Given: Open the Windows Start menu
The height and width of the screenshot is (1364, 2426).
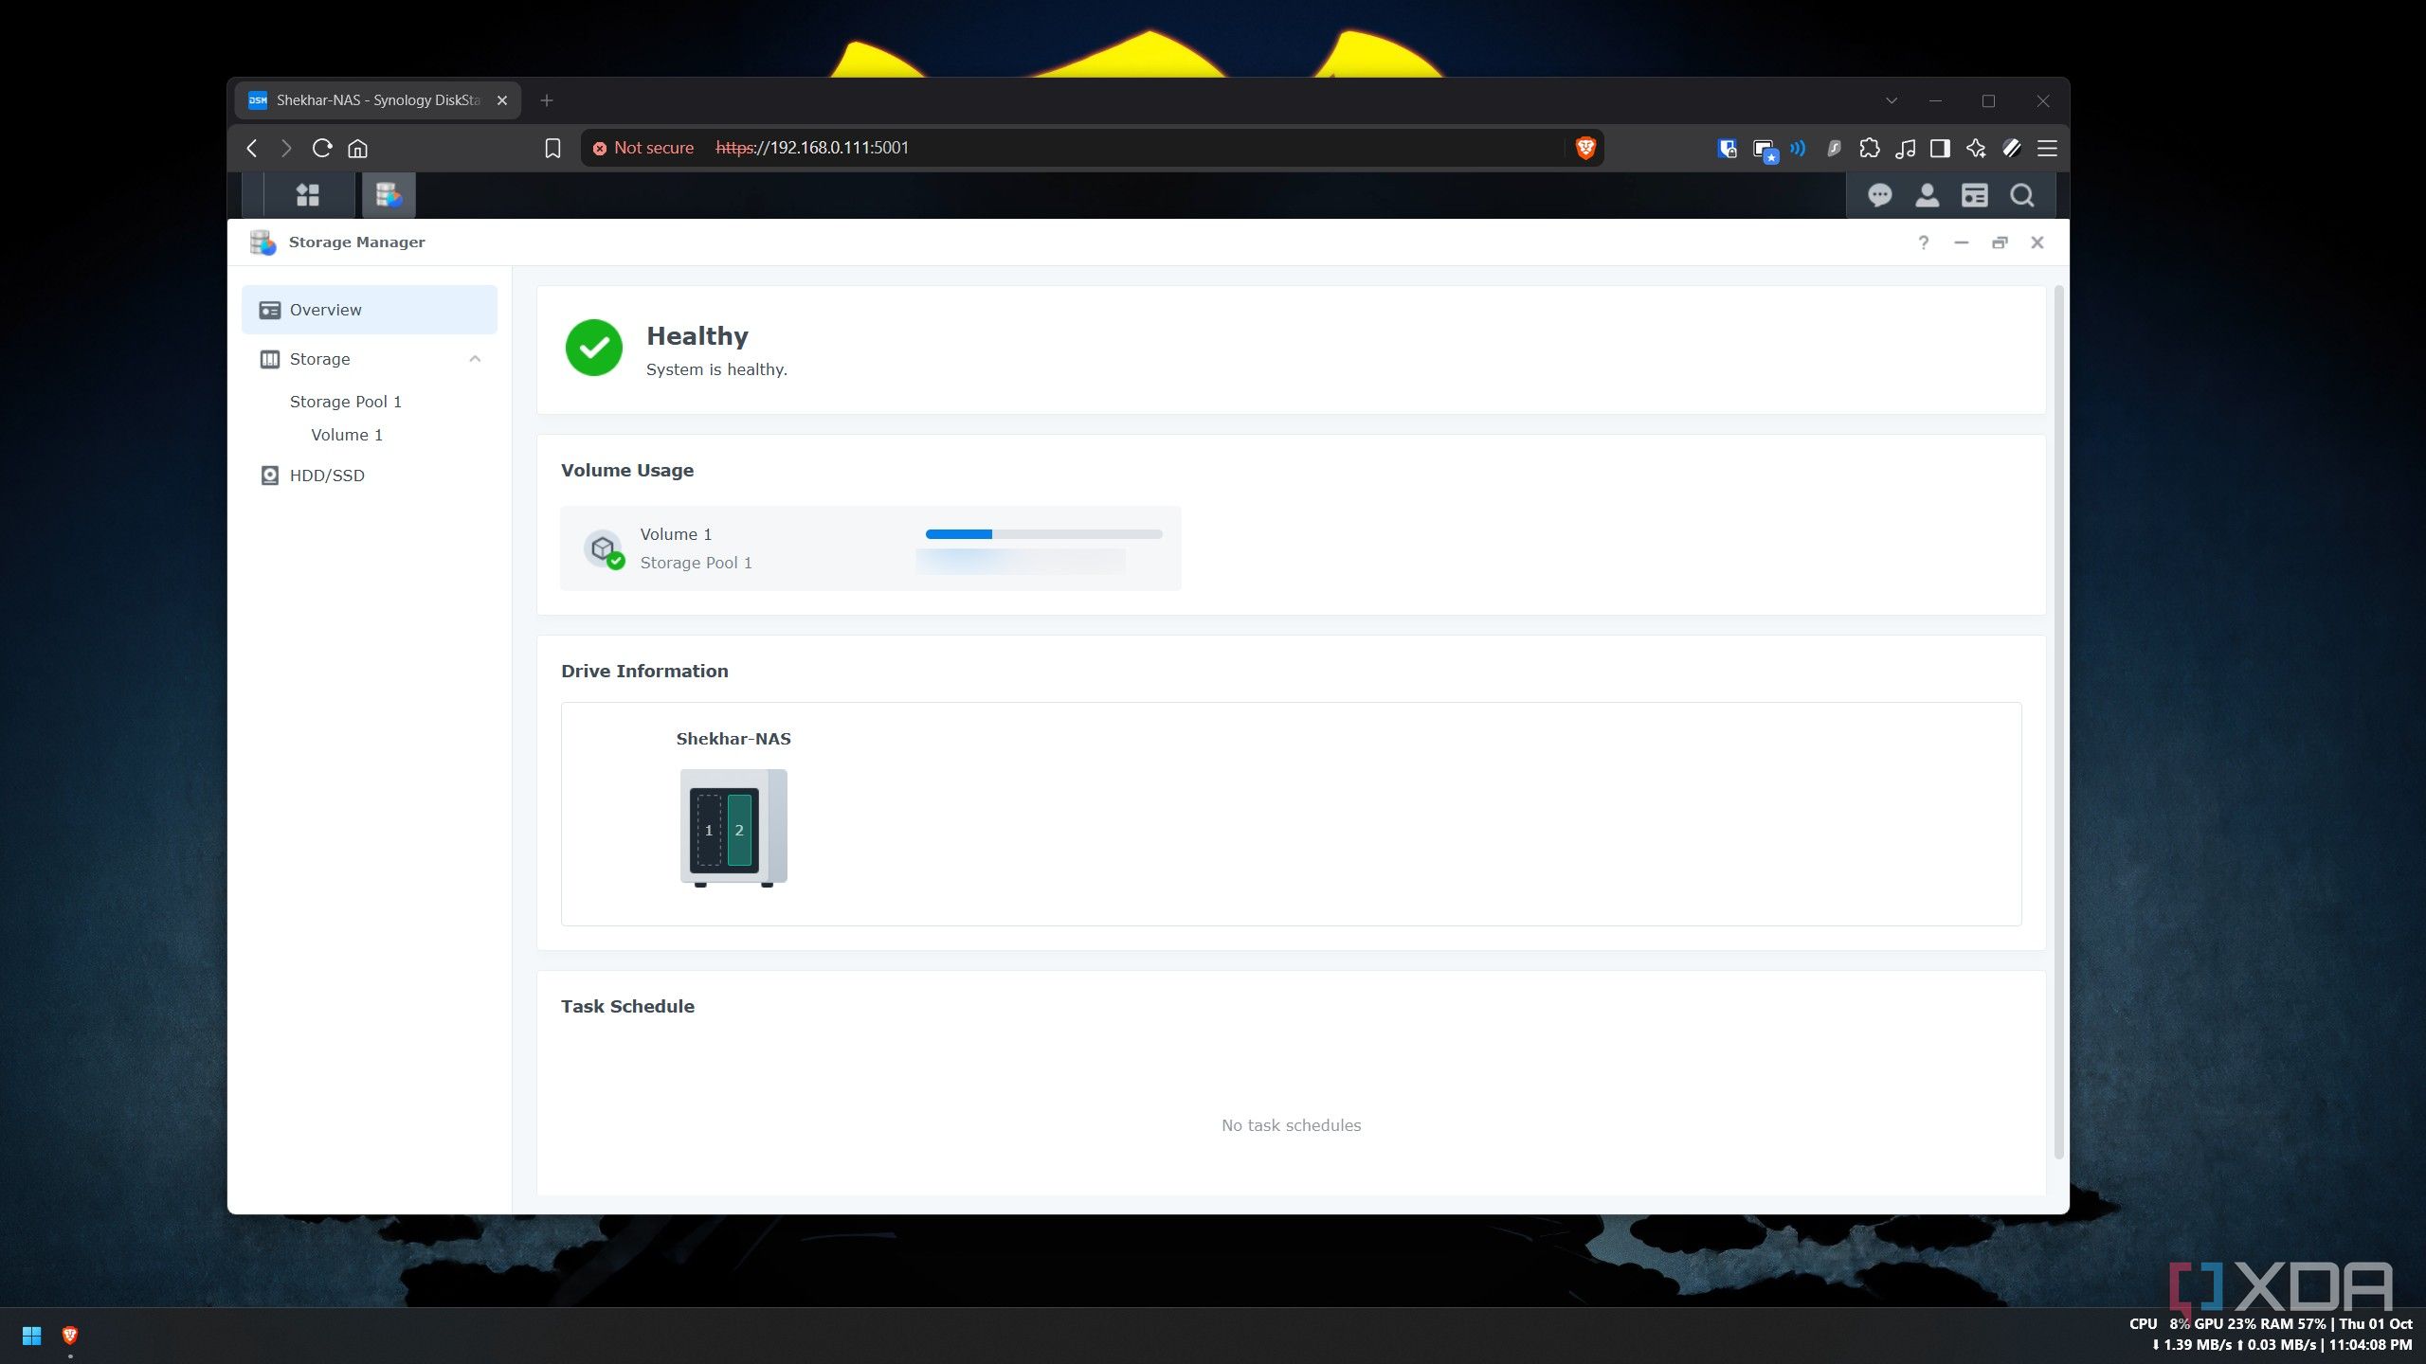Looking at the screenshot, I should coord(31,1336).
